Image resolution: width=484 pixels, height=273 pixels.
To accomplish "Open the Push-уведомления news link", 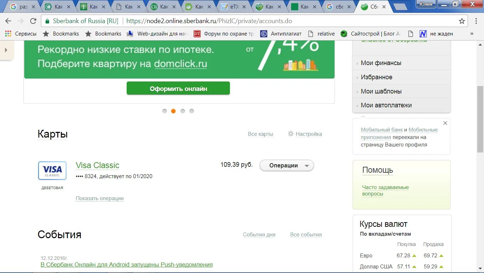I will (x=127, y=264).
